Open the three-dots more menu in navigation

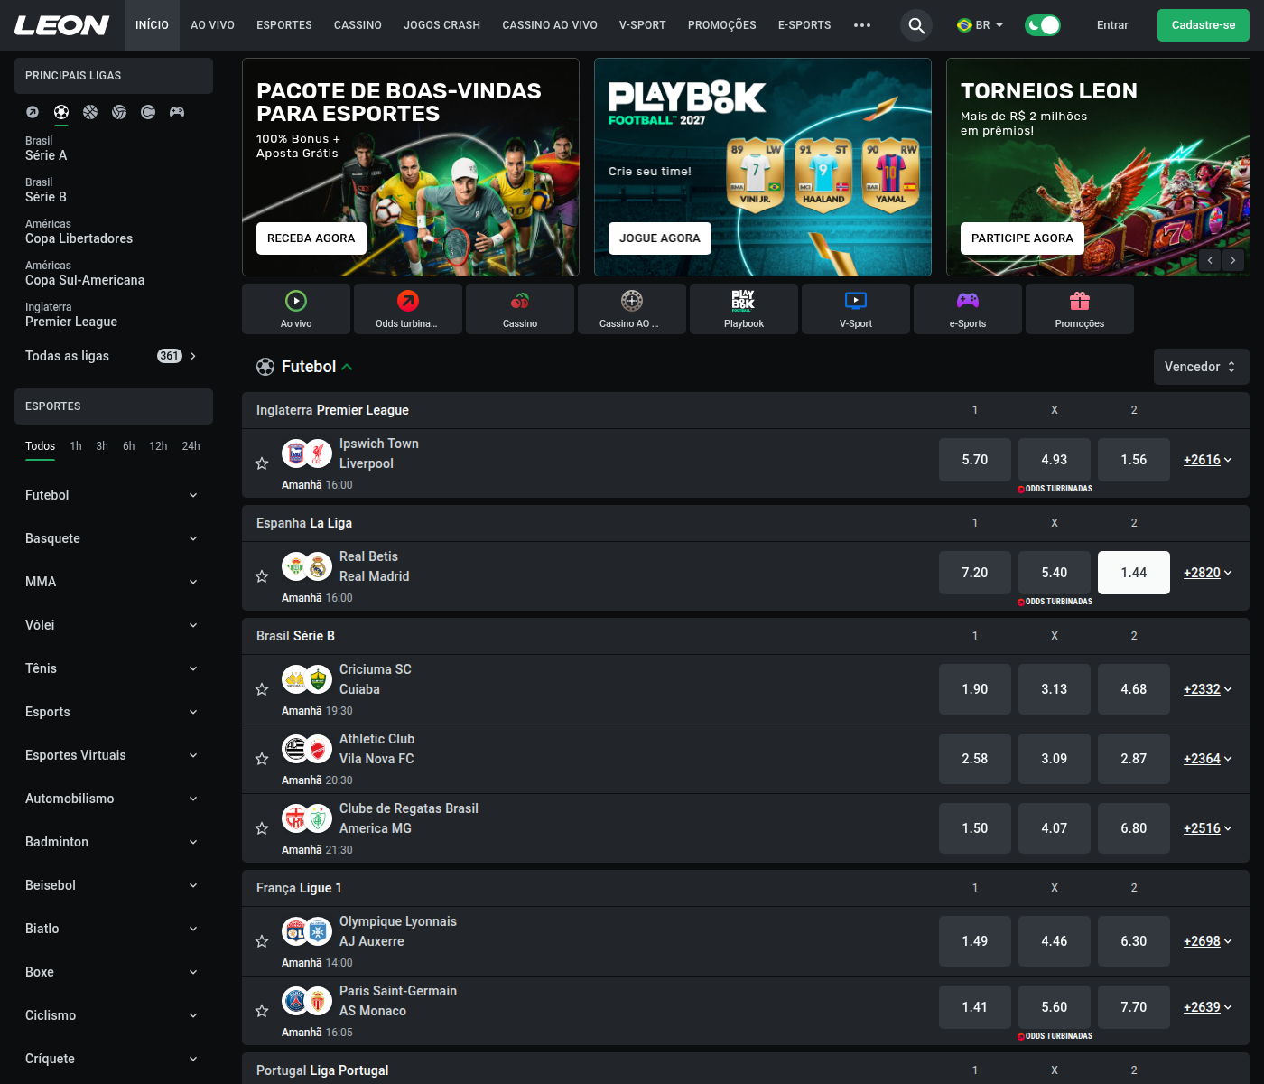pos(862,25)
